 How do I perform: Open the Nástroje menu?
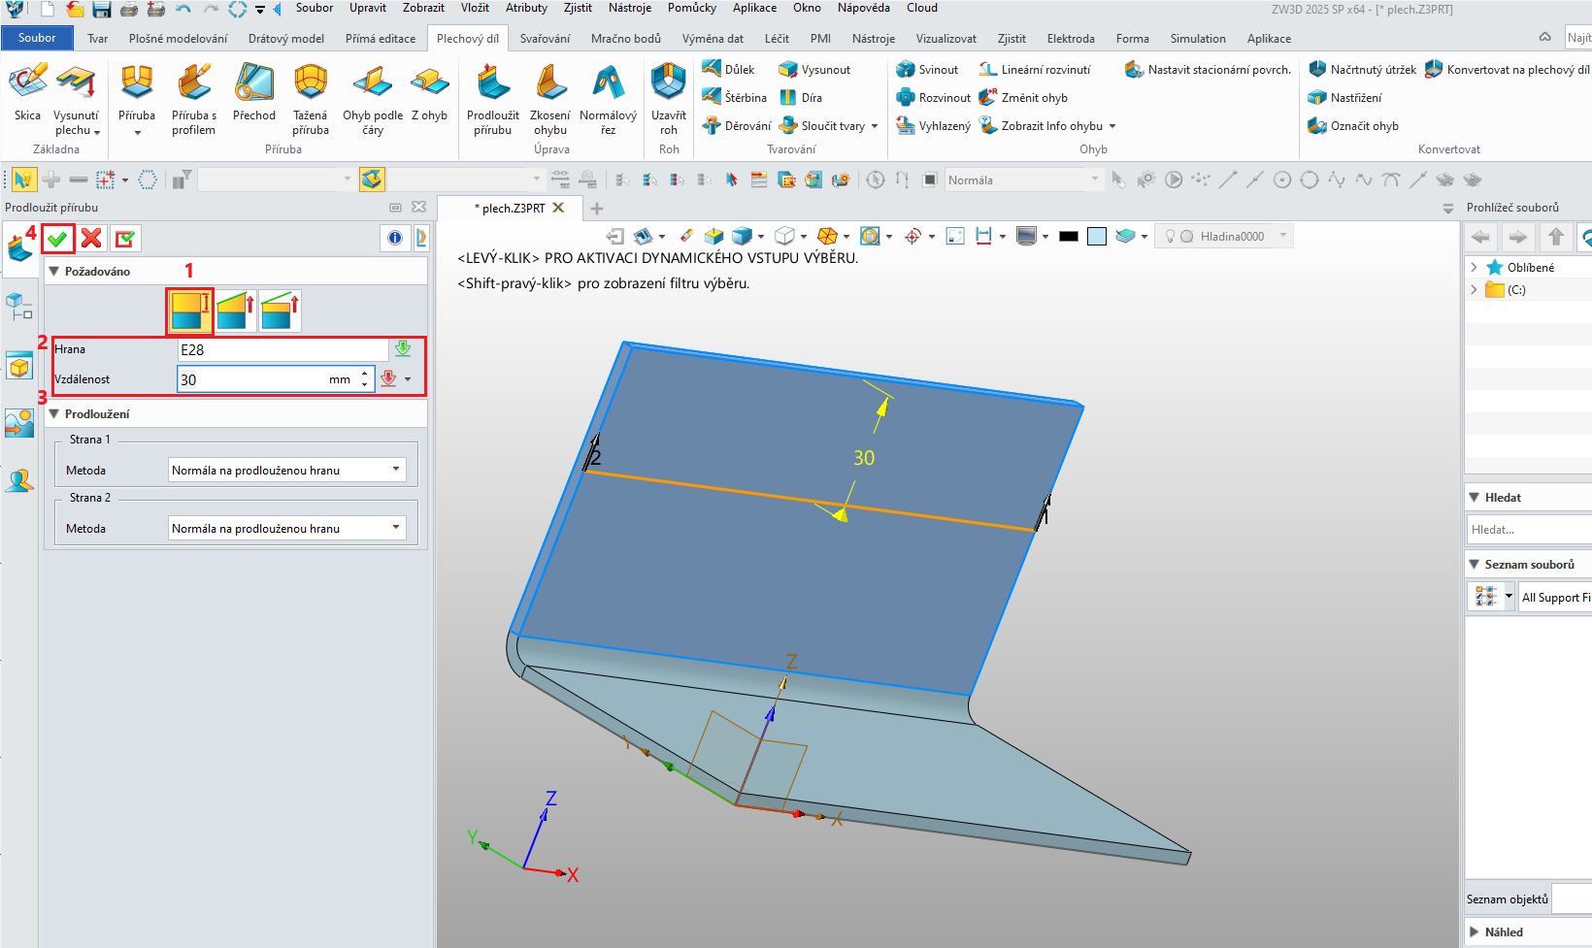pos(630,8)
